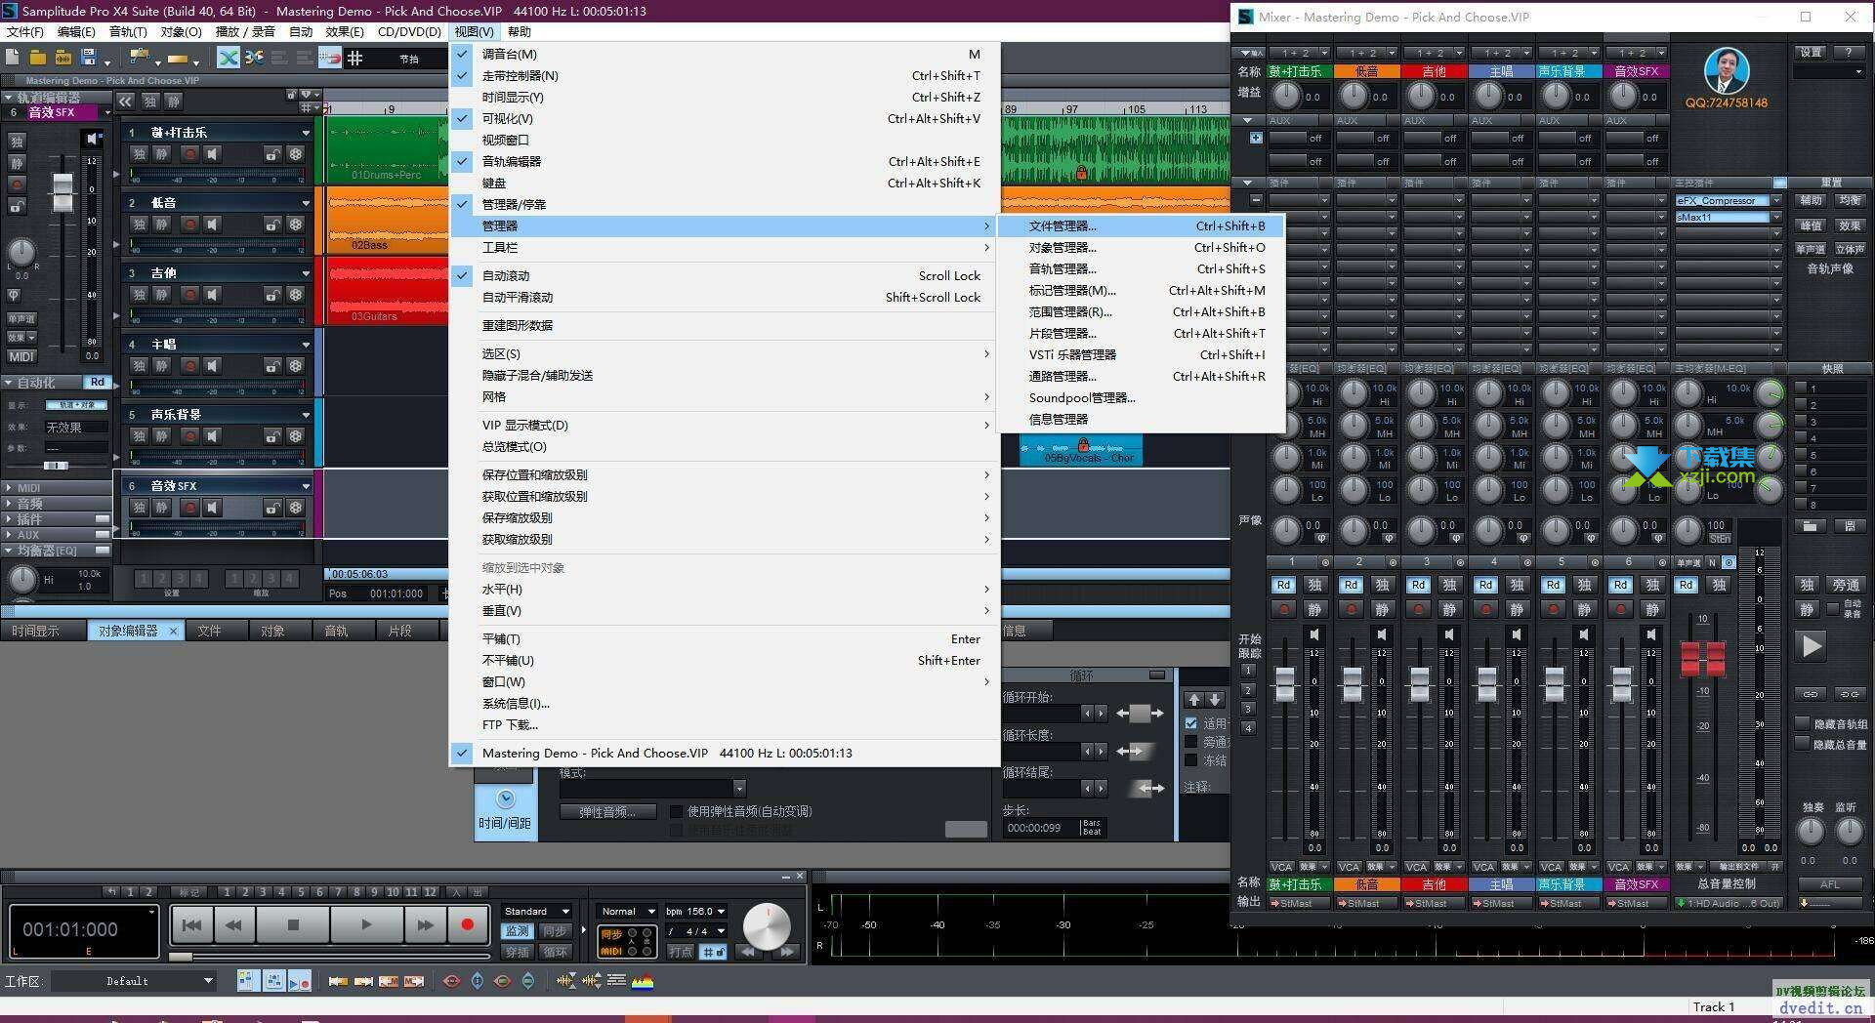This screenshot has width=1875, height=1023.
Task: Click 鼓+打击乐 Mixer volume fader
Action: tap(1284, 684)
